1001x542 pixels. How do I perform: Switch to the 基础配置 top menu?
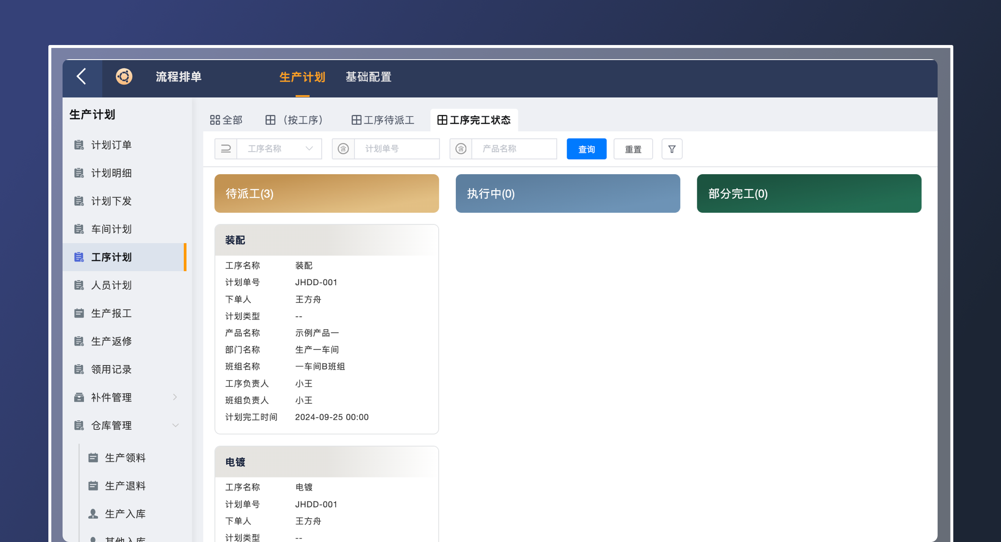coord(368,77)
